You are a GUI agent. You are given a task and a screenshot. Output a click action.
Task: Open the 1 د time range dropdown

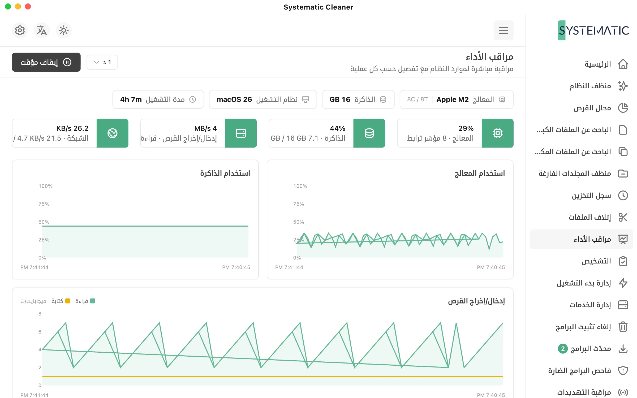[x=102, y=62]
